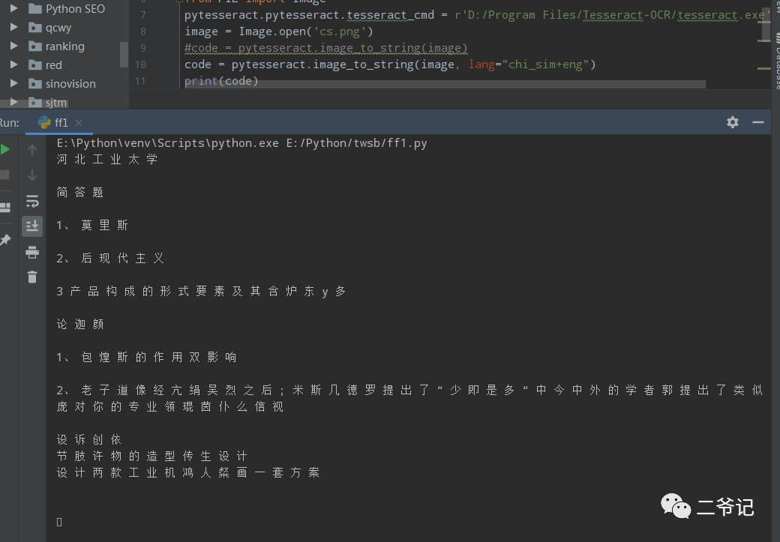This screenshot has width=780, height=542.
Task: Toggle scroll to end of output
Action: coord(32,226)
